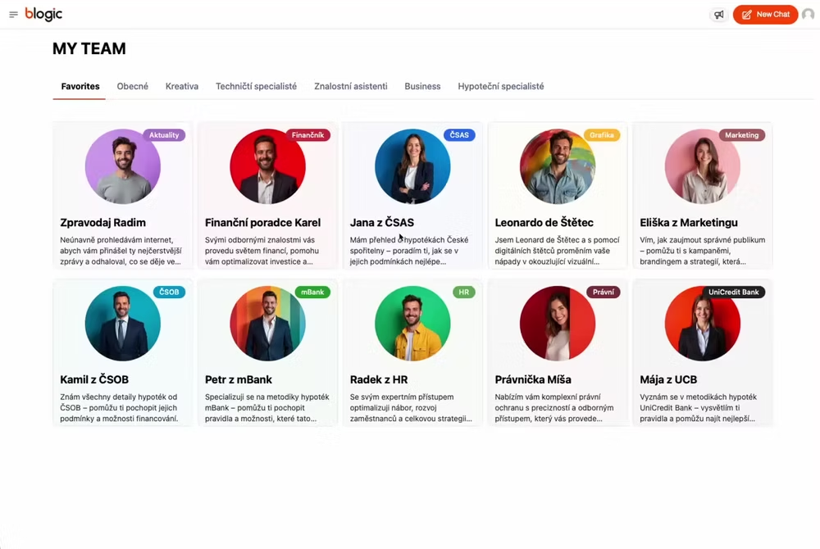Click Leonardo de Štětec's avatar photo
This screenshot has height=549, width=820.
coord(558,166)
